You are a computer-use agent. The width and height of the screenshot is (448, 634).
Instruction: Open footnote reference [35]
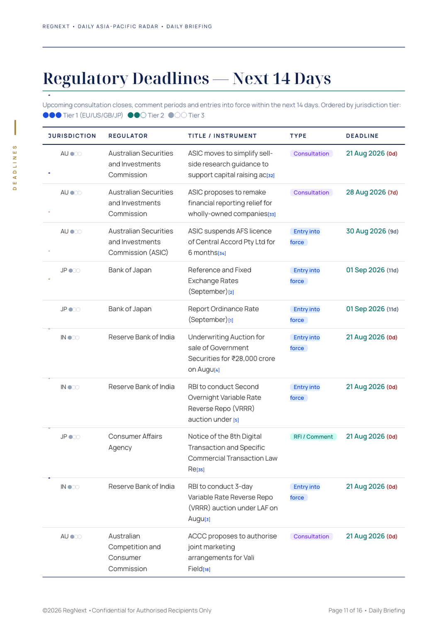click(201, 470)
